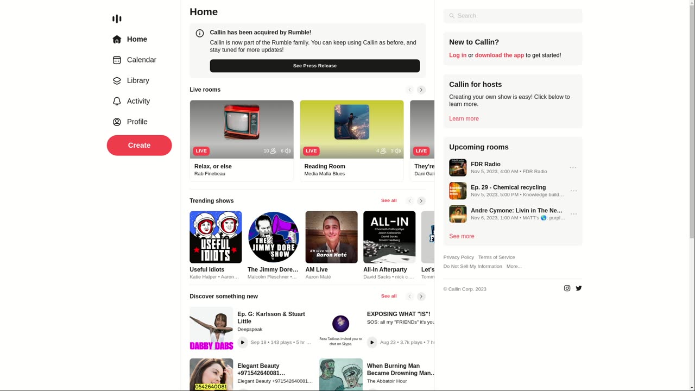
Task: Go to next Trending shows
Action: (421, 201)
